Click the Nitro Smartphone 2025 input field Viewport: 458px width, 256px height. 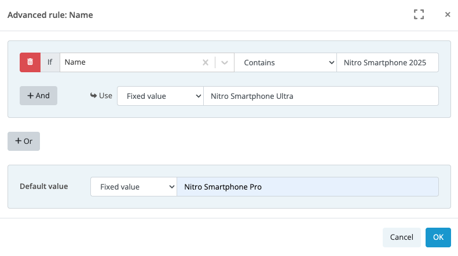pyautogui.click(x=387, y=62)
